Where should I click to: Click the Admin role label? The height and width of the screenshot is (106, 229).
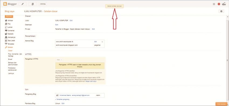point(98,95)
